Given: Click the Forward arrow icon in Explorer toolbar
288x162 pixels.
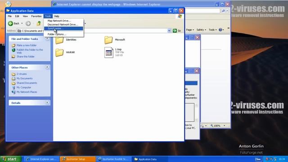Looking at the screenshot, I should [x=28, y=23].
